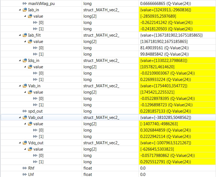216x177 pixels.
Task: Collapse the value array under Idq_in
Action: 25,67
